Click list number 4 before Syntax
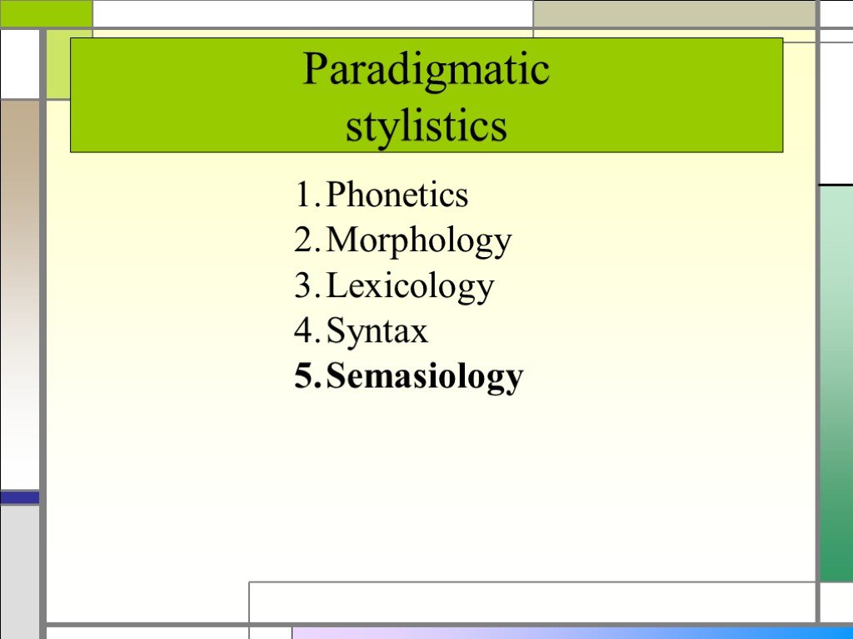 [x=305, y=331]
